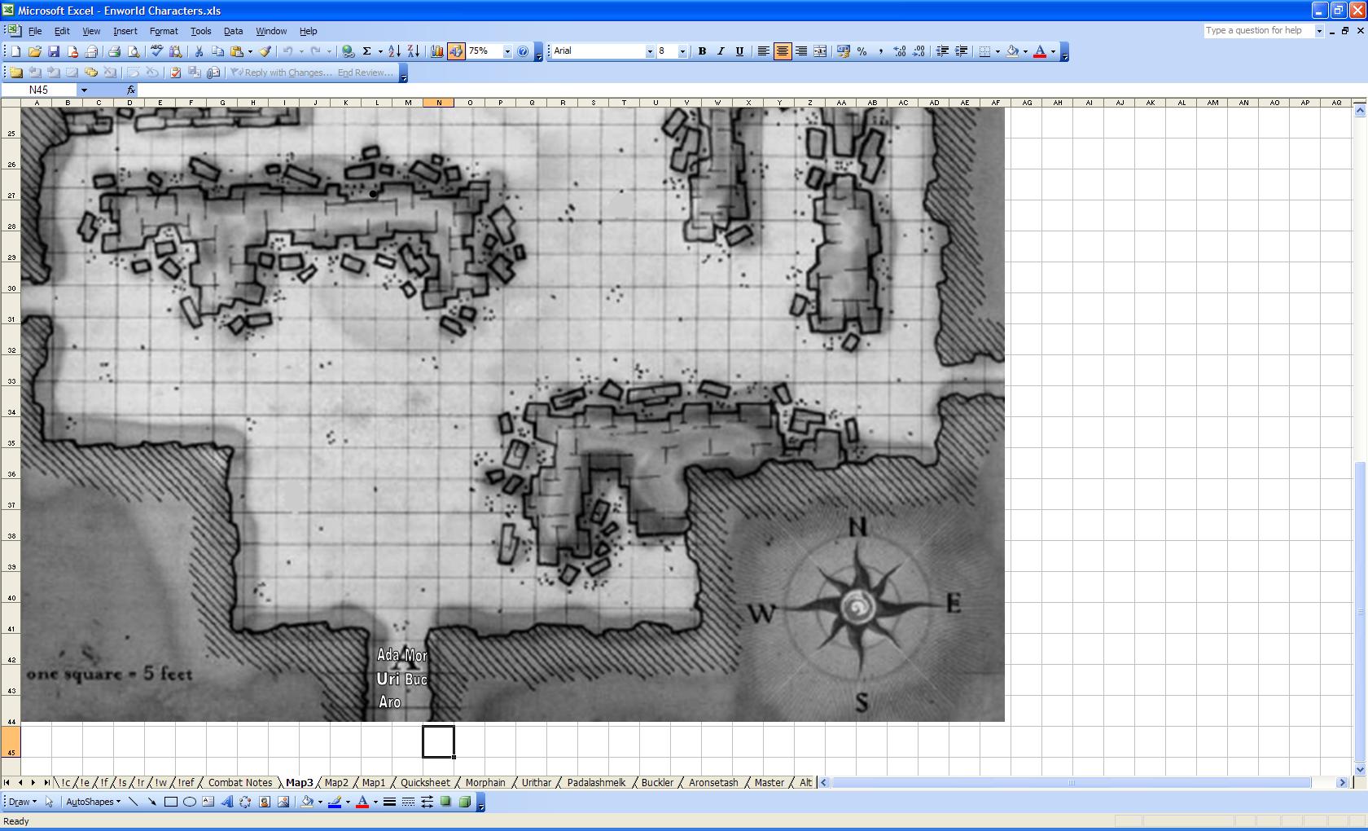Decrease decimal places

point(919,51)
